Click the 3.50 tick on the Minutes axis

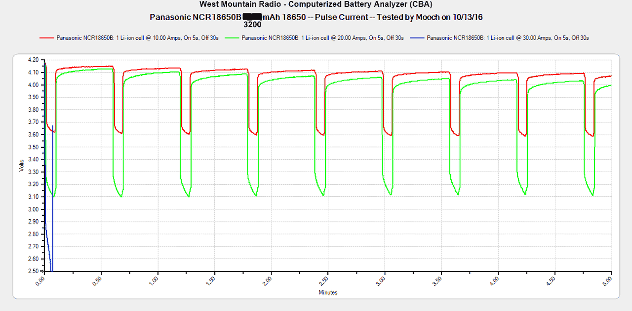click(x=438, y=280)
